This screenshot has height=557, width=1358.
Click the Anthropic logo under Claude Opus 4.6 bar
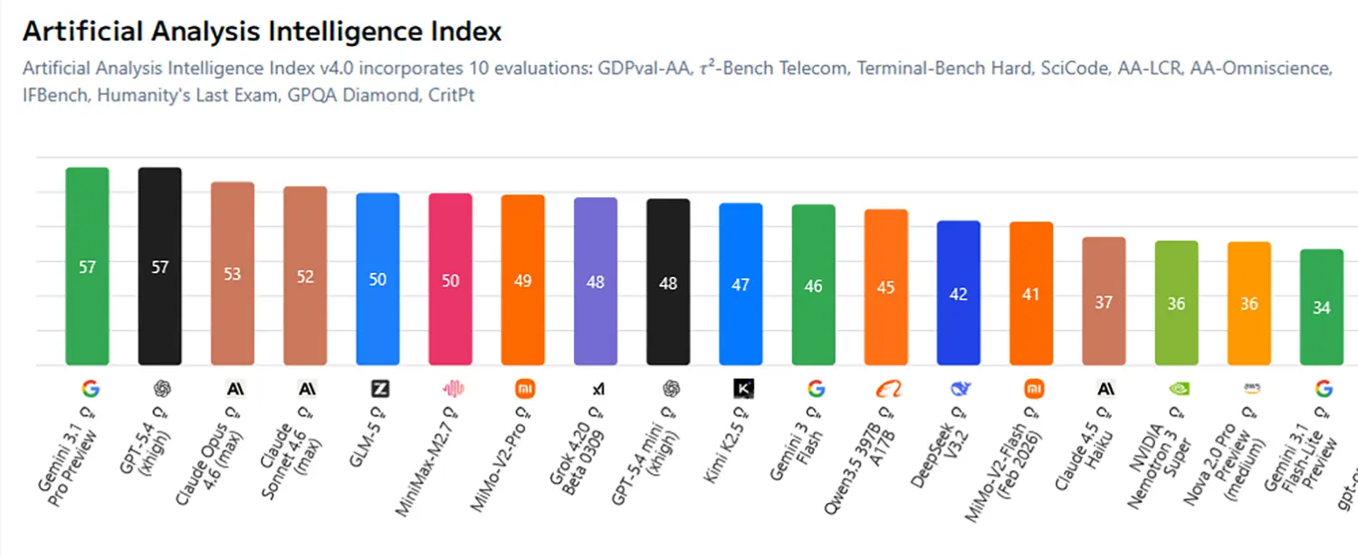tap(235, 389)
